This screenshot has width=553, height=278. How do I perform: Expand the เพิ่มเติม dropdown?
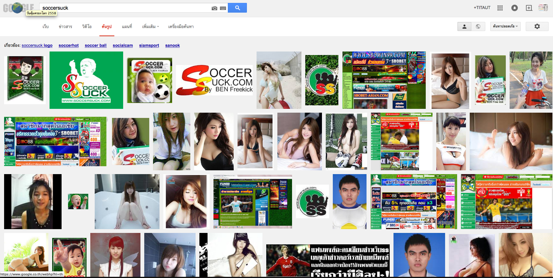pyautogui.click(x=150, y=27)
